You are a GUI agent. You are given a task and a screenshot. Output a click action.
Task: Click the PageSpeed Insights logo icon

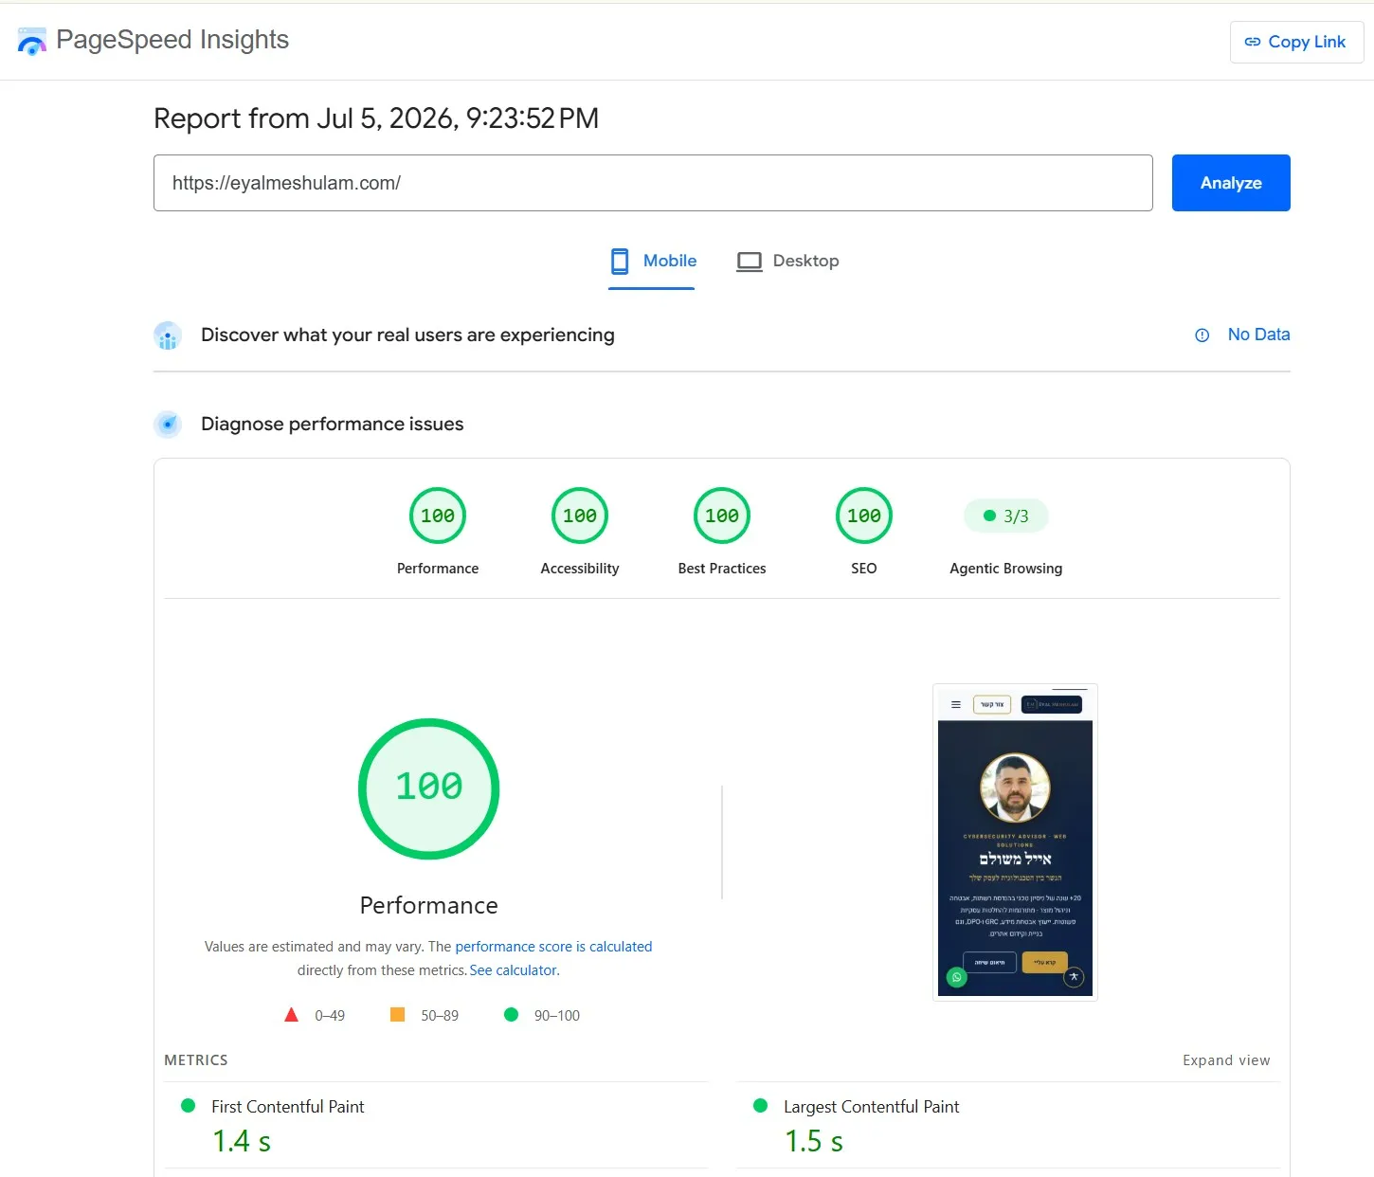32,42
